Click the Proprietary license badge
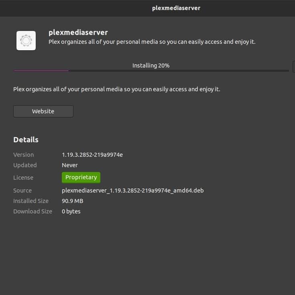 pyautogui.click(x=81, y=178)
